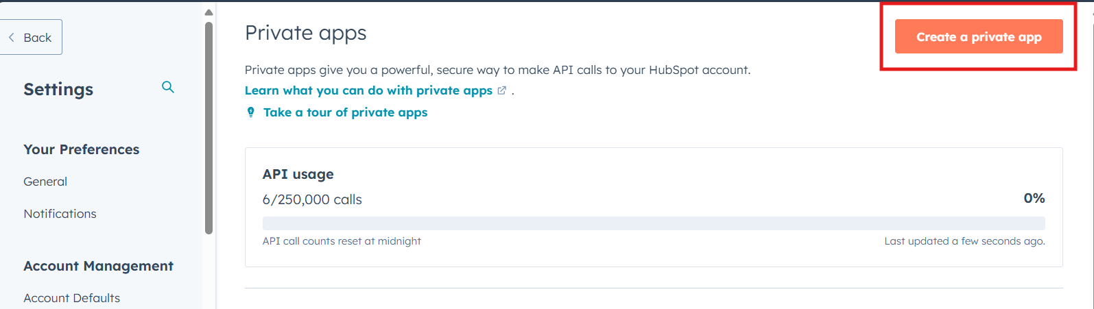The height and width of the screenshot is (309, 1094).
Task: Open the settings search magnifier icon
Action: [x=168, y=88]
